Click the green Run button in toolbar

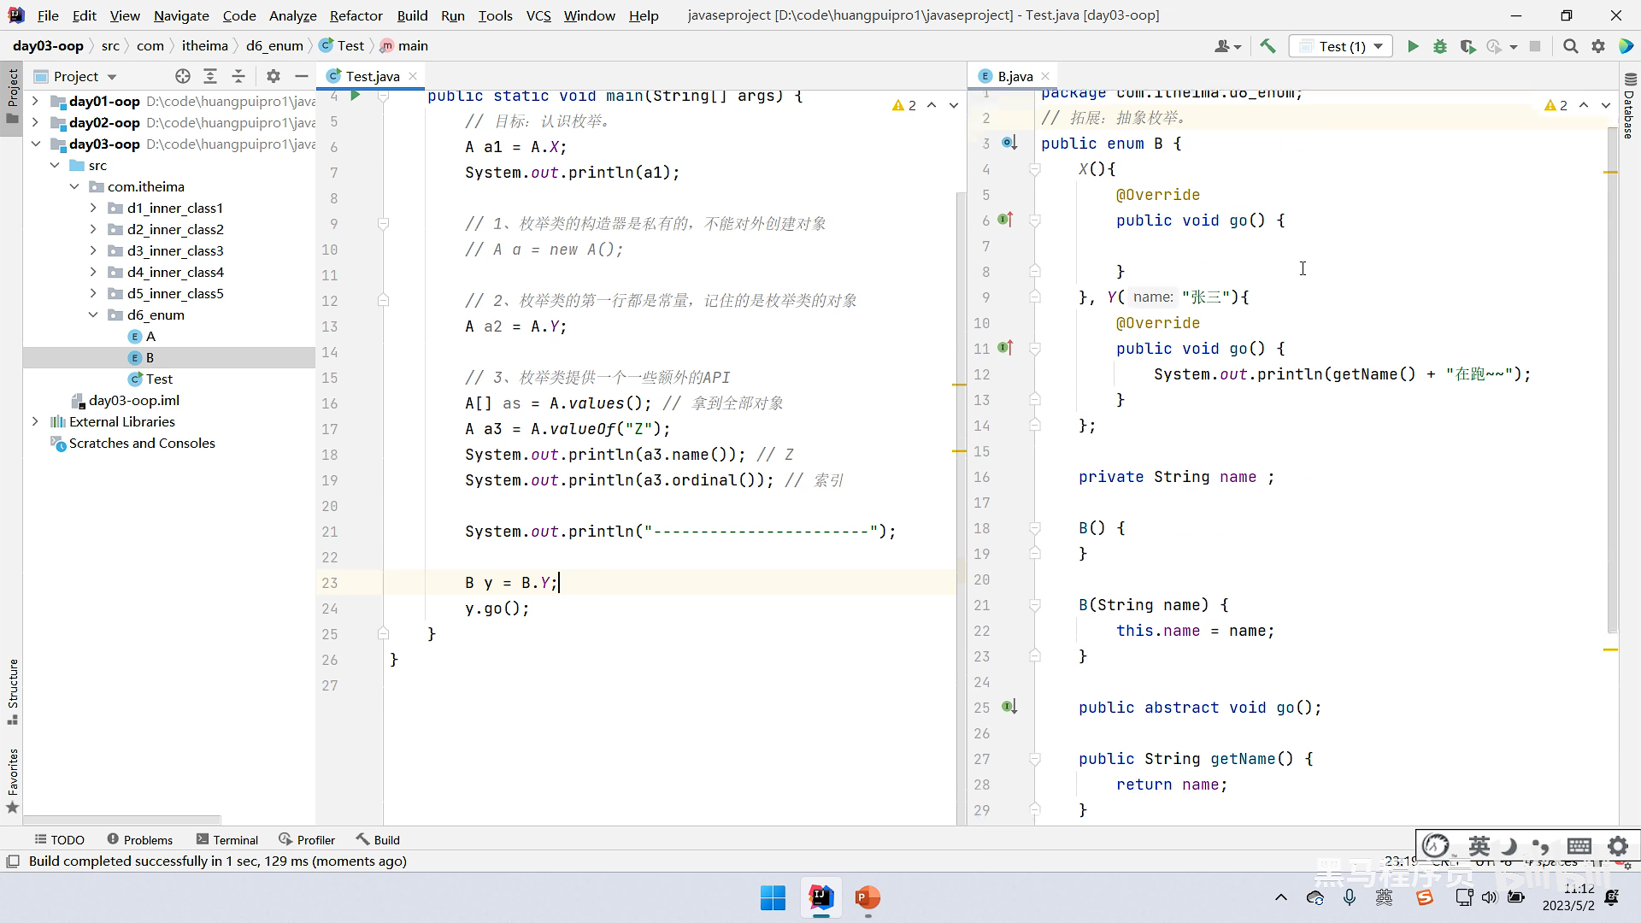pyautogui.click(x=1413, y=47)
